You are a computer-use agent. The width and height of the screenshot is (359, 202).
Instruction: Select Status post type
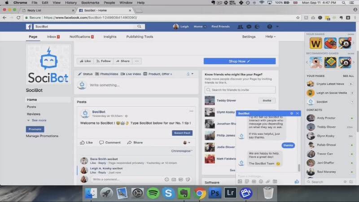point(85,74)
